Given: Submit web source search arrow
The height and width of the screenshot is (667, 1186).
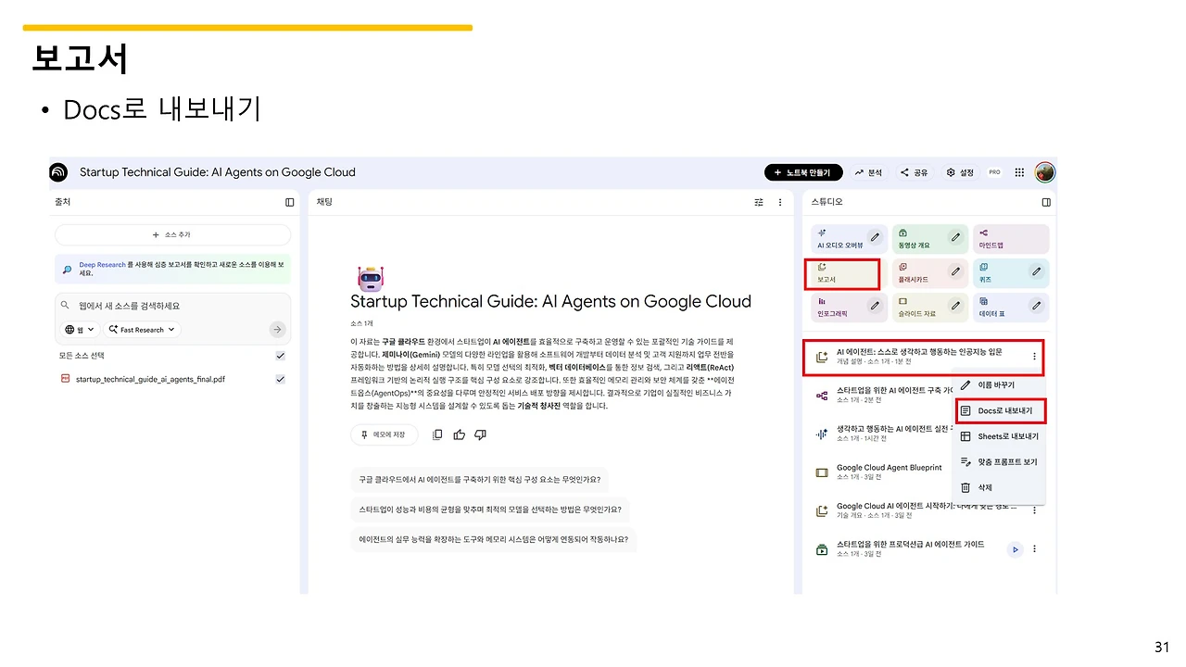Looking at the screenshot, I should pyautogui.click(x=277, y=329).
